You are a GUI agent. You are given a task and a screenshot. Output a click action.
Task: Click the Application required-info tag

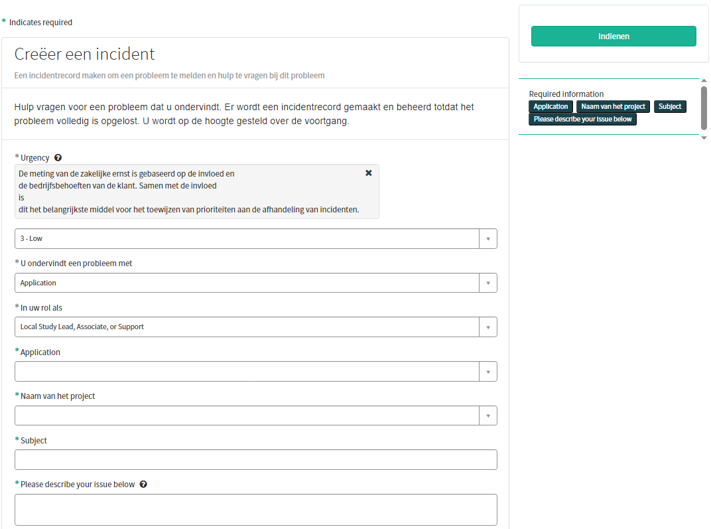click(550, 107)
